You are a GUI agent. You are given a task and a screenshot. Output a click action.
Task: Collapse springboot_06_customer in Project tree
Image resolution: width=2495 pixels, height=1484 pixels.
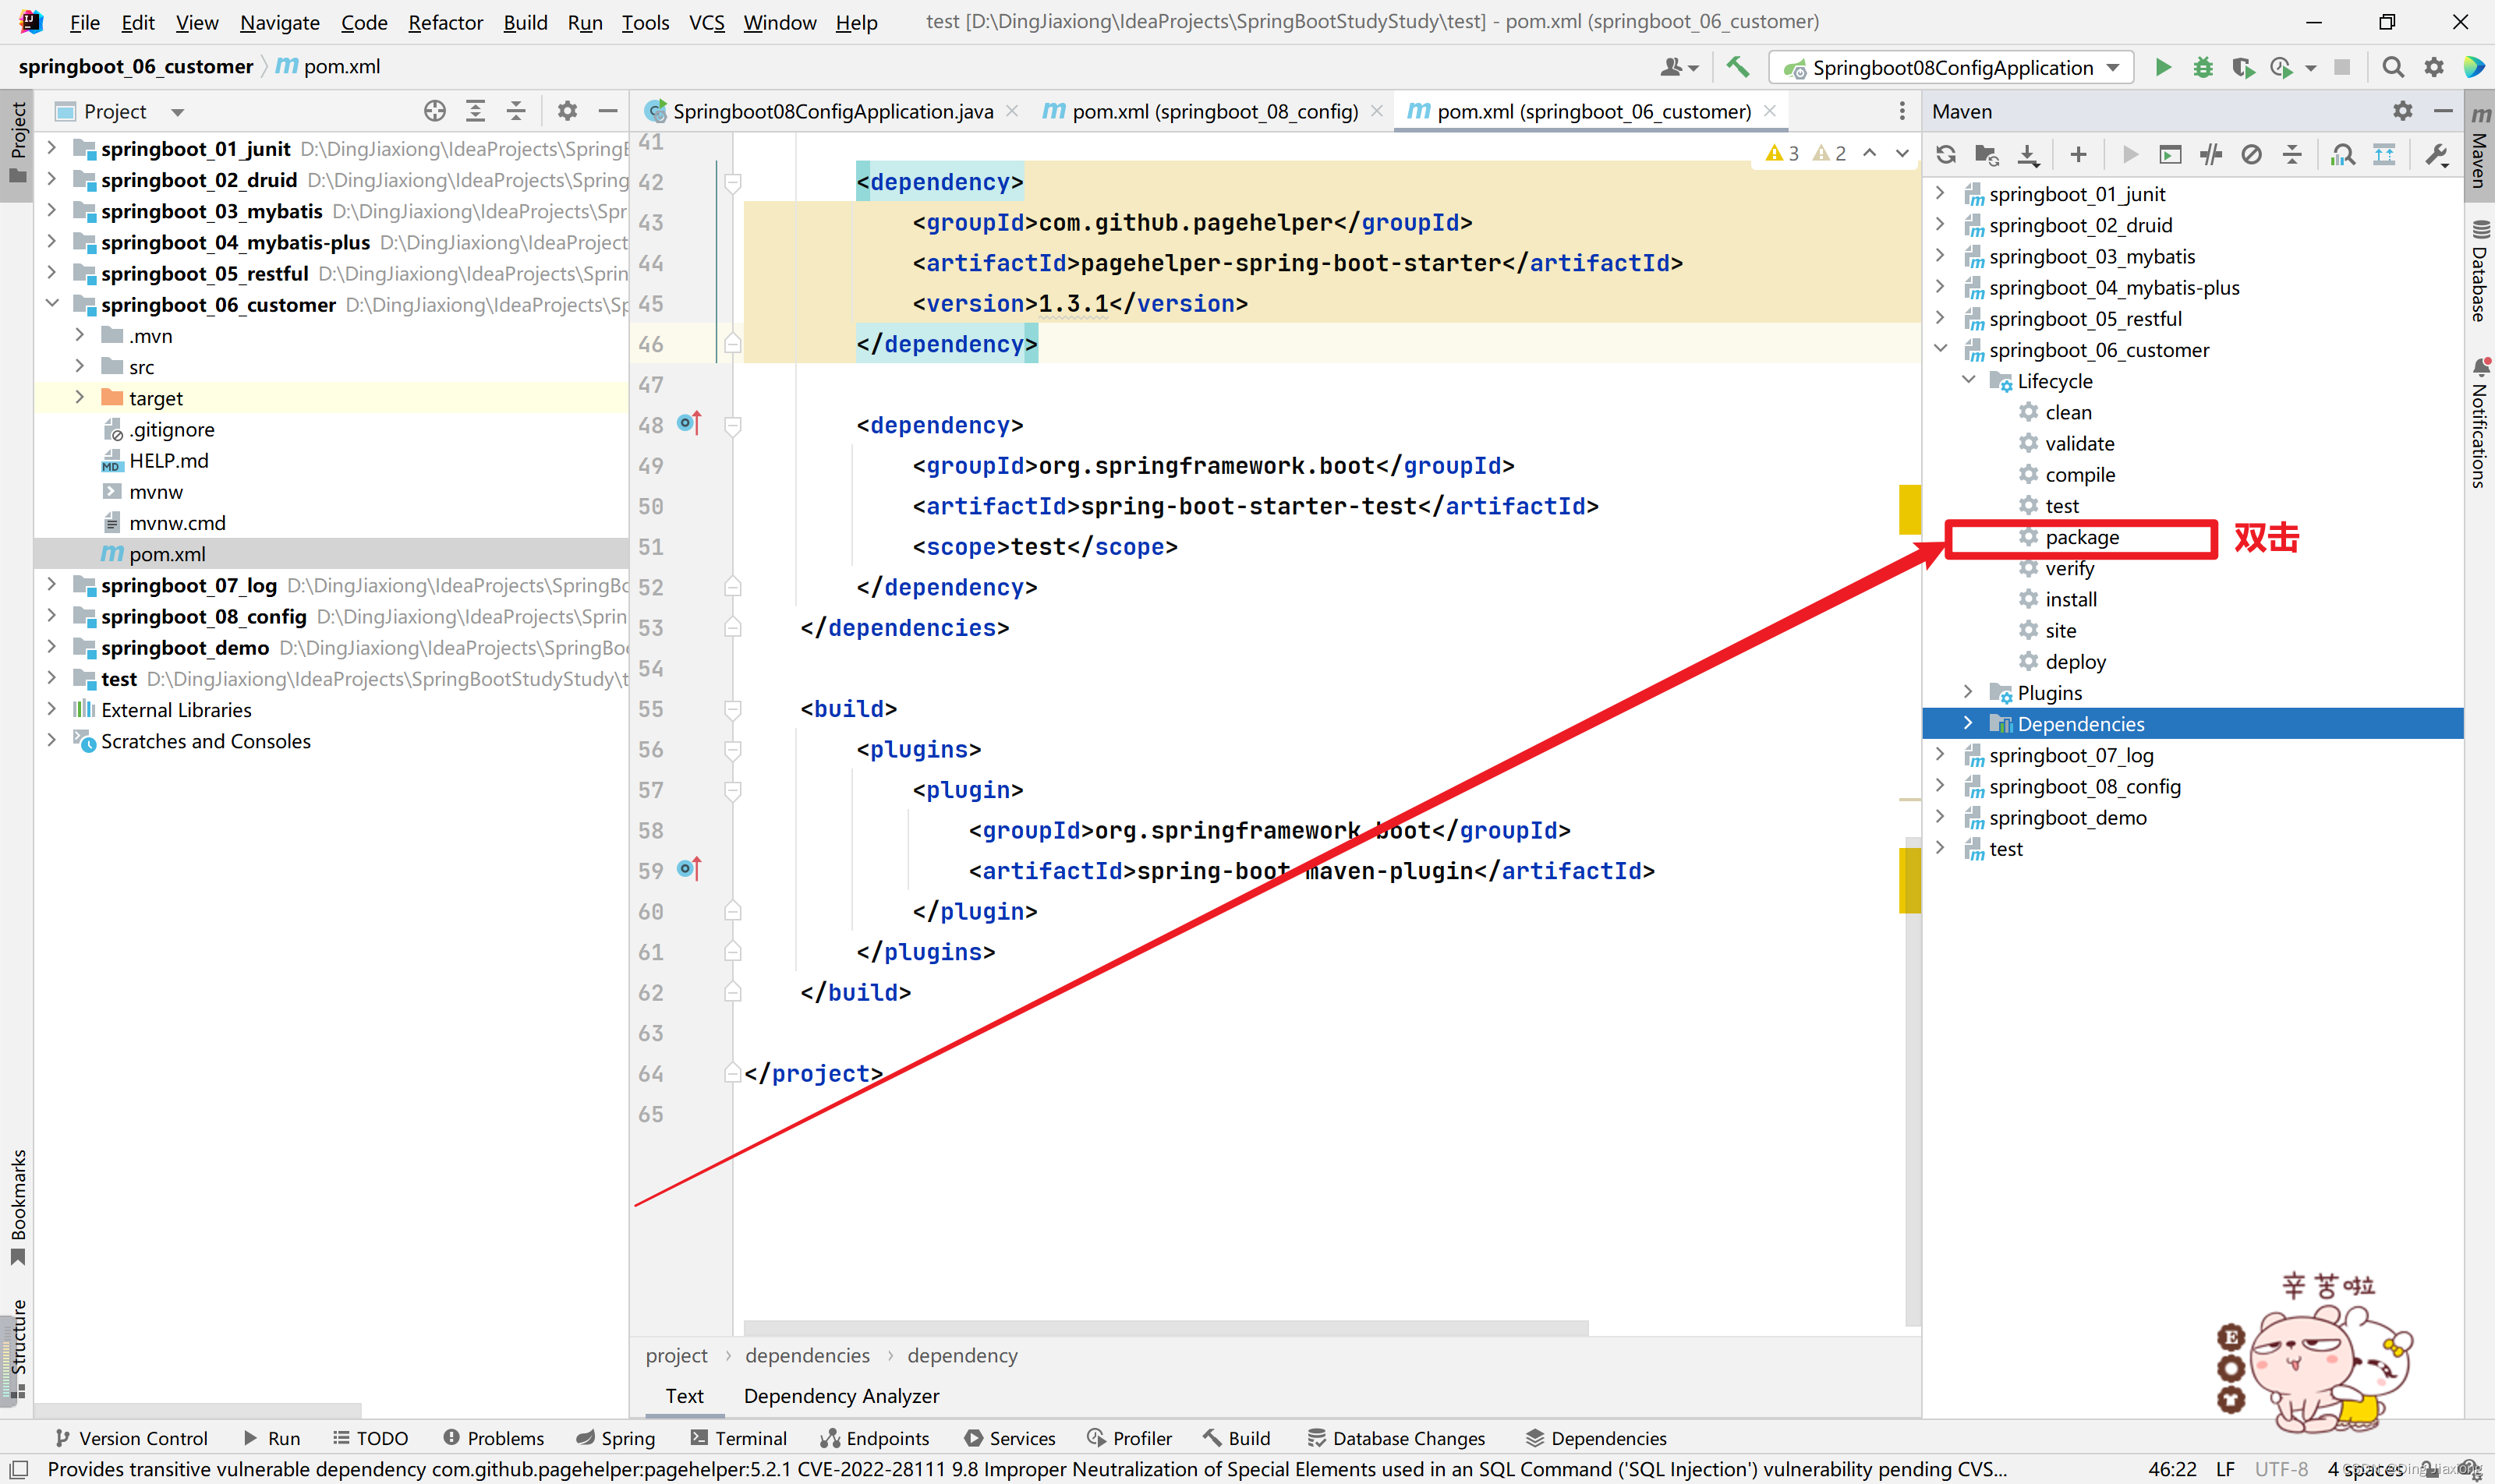[52, 304]
